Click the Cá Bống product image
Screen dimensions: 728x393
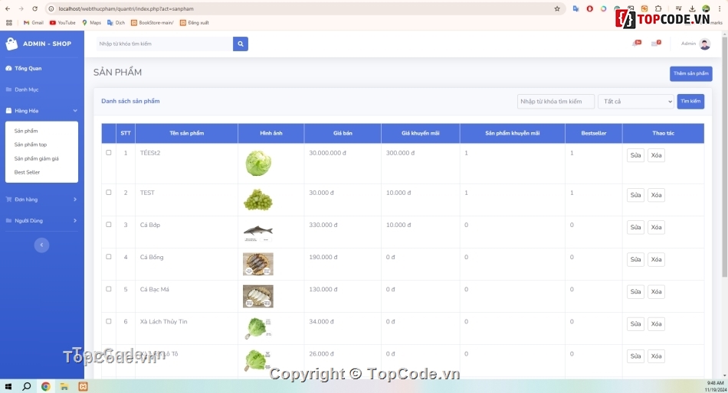pyautogui.click(x=258, y=264)
